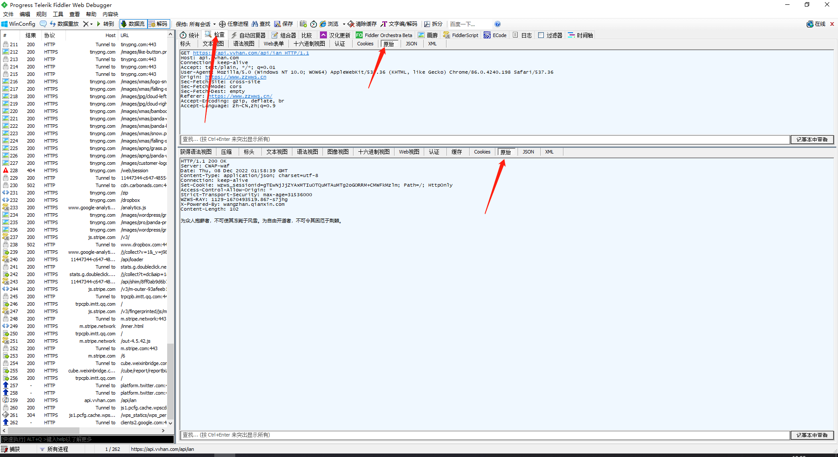
Task: Click the screenshot camera icon in toolbar
Action: point(303,24)
